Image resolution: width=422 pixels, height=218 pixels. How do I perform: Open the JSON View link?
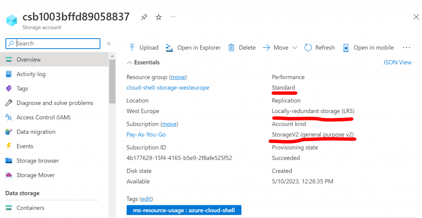(397, 63)
